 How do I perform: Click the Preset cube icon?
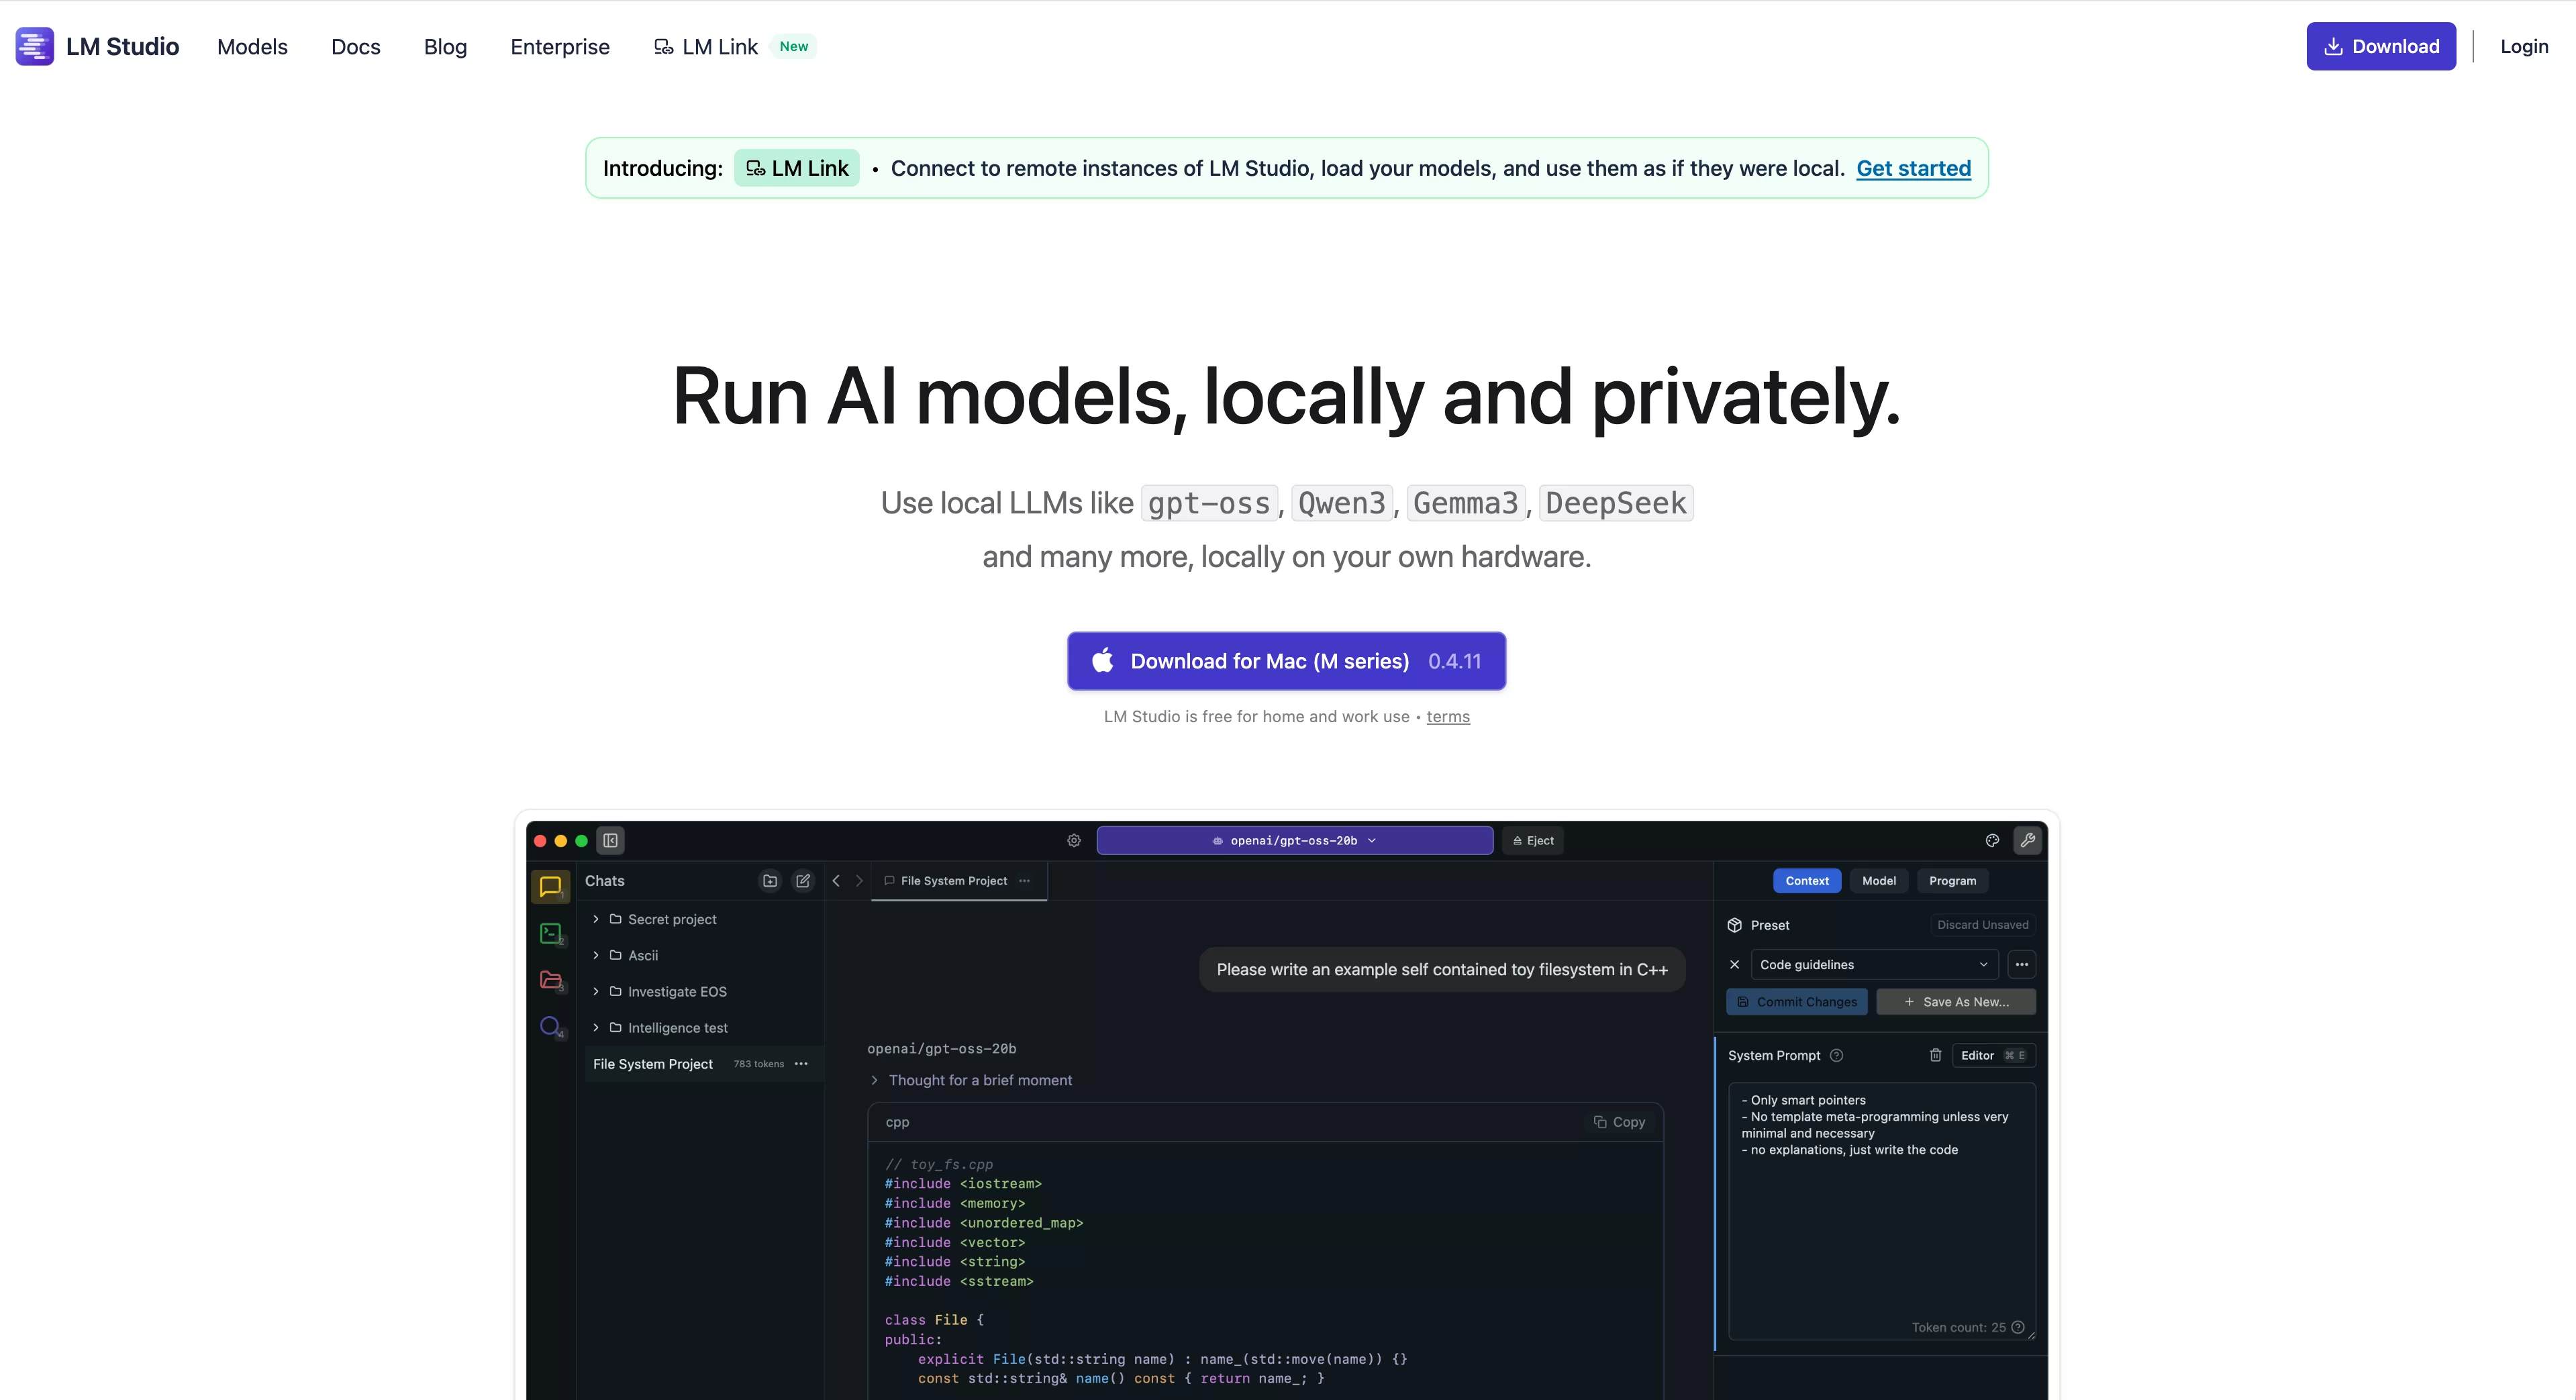(x=1735, y=925)
